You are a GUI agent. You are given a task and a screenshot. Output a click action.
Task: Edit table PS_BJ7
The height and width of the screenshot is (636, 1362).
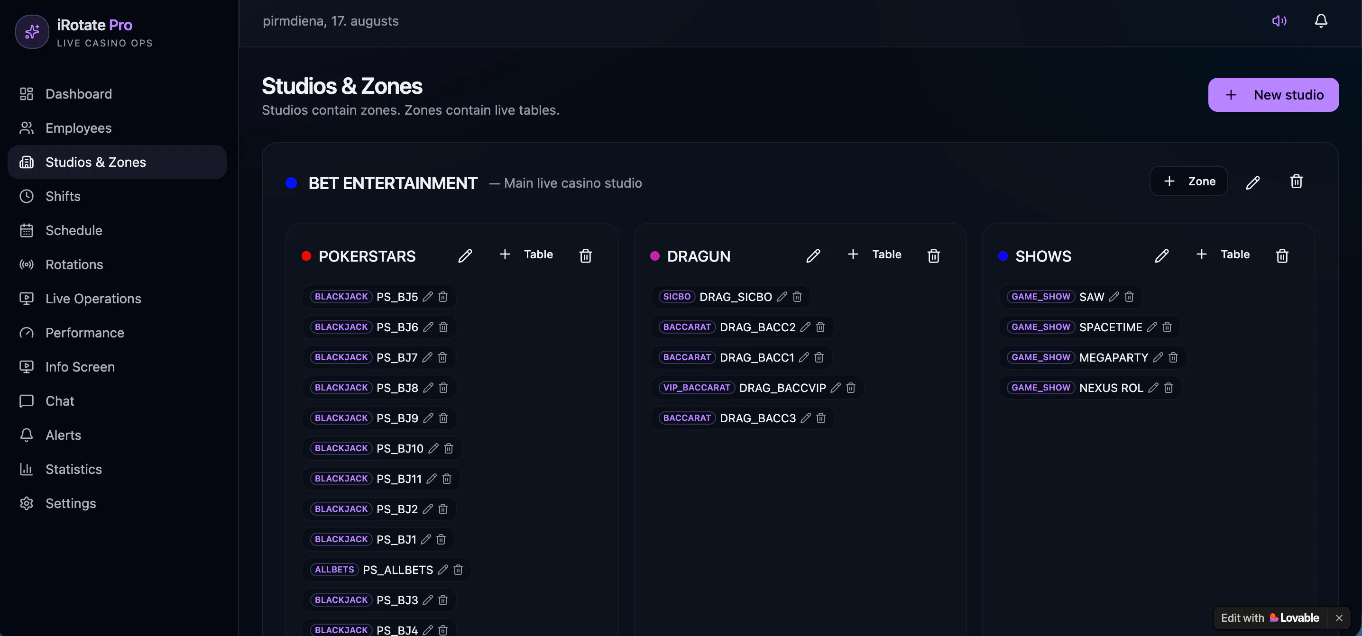click(427, 358)
